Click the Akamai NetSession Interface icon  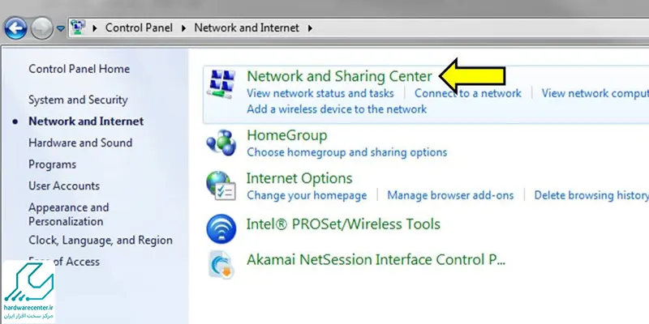pos(221,265)
